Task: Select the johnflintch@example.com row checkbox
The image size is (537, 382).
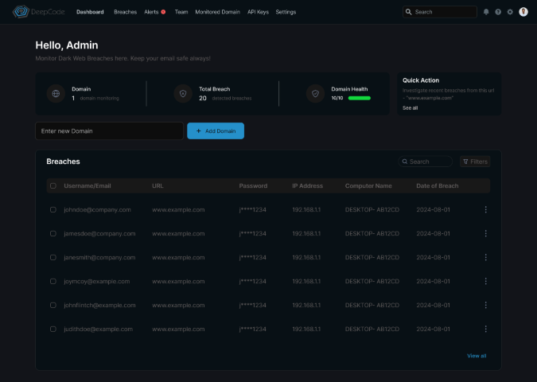Action: click(x=53, y=305)
